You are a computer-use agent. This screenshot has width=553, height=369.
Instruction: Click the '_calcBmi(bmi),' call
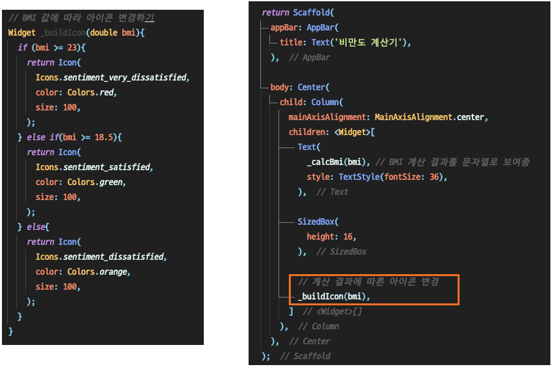339,162
